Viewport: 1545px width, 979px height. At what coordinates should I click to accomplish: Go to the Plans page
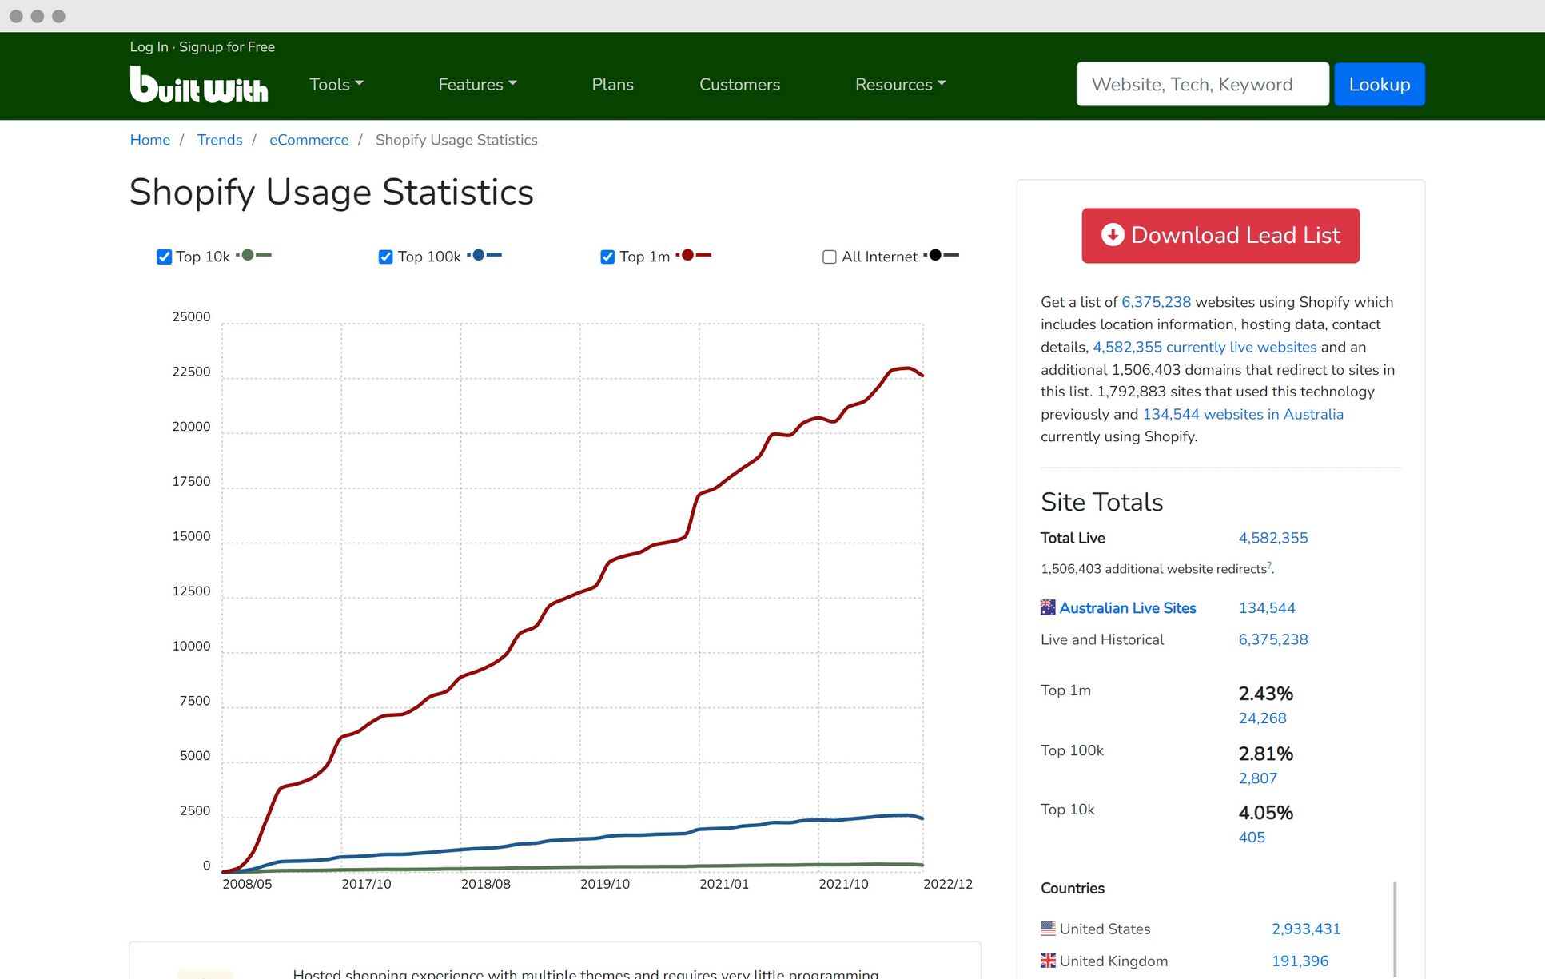[612, 84]
